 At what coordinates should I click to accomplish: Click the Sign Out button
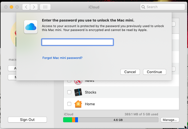[x=27, y=120]
